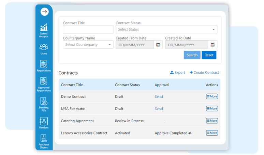This screenshot has width=264, height=155.
Task: Open the Contract Status dropdown
Action: click(x=166, y=29)
